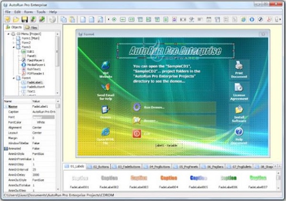Collapse the Form3 tree node

(13, 47)
